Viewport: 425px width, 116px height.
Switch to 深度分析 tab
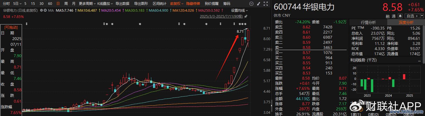(406, 22)
